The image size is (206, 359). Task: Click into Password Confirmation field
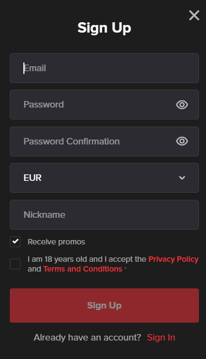click(104, 141)
